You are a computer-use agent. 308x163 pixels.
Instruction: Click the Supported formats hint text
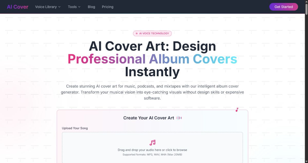pos(152,155)
